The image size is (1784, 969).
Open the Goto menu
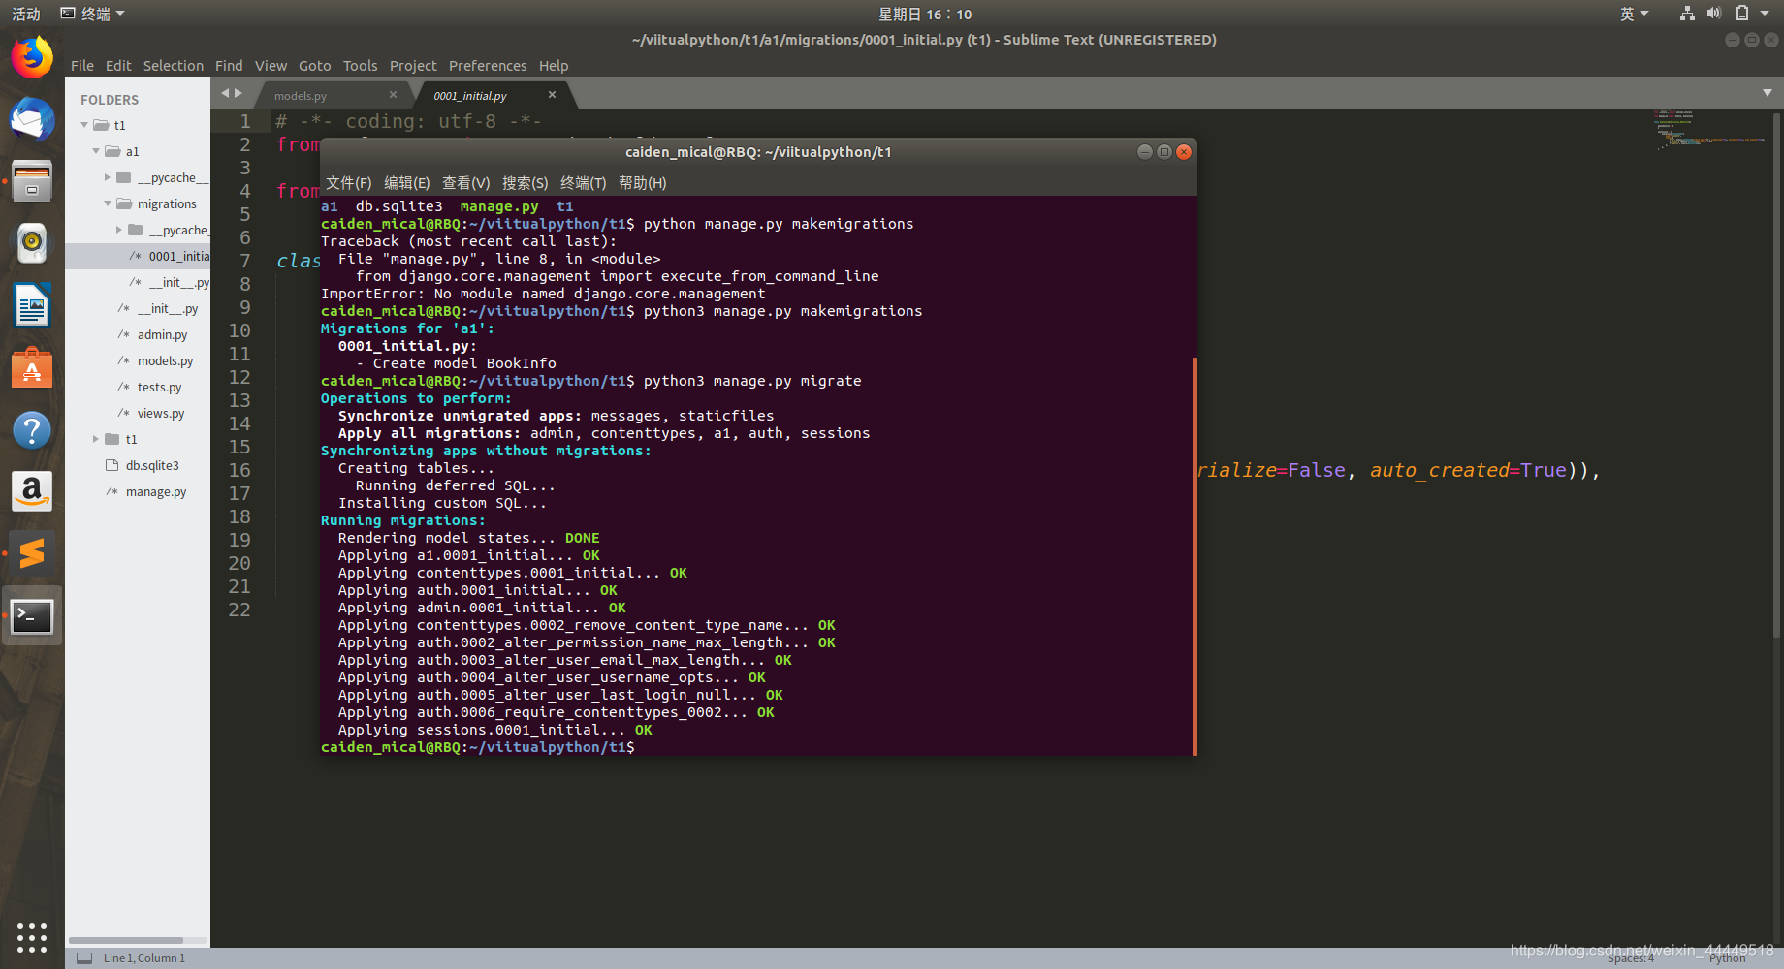(x=315, y=66)
